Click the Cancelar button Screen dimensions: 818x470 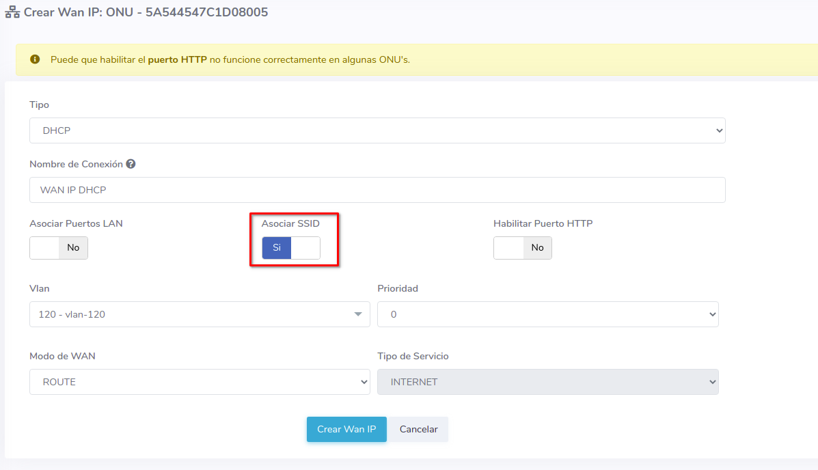click(x=418, y=430)
